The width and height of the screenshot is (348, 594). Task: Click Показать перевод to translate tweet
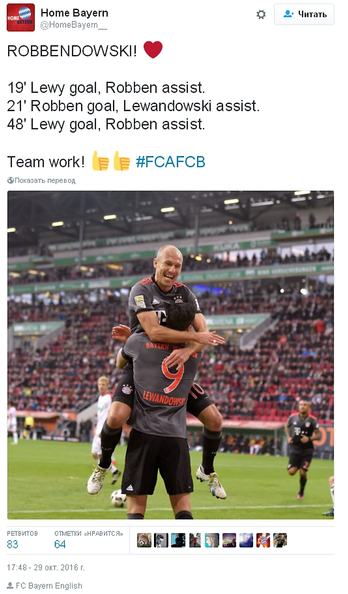[45, 181]
